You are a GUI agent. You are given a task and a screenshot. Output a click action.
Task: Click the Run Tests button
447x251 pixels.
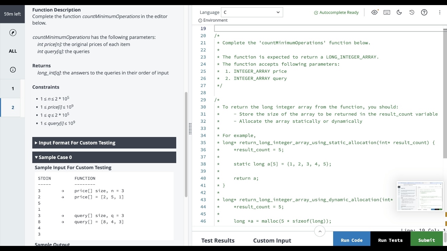(390, 240)
